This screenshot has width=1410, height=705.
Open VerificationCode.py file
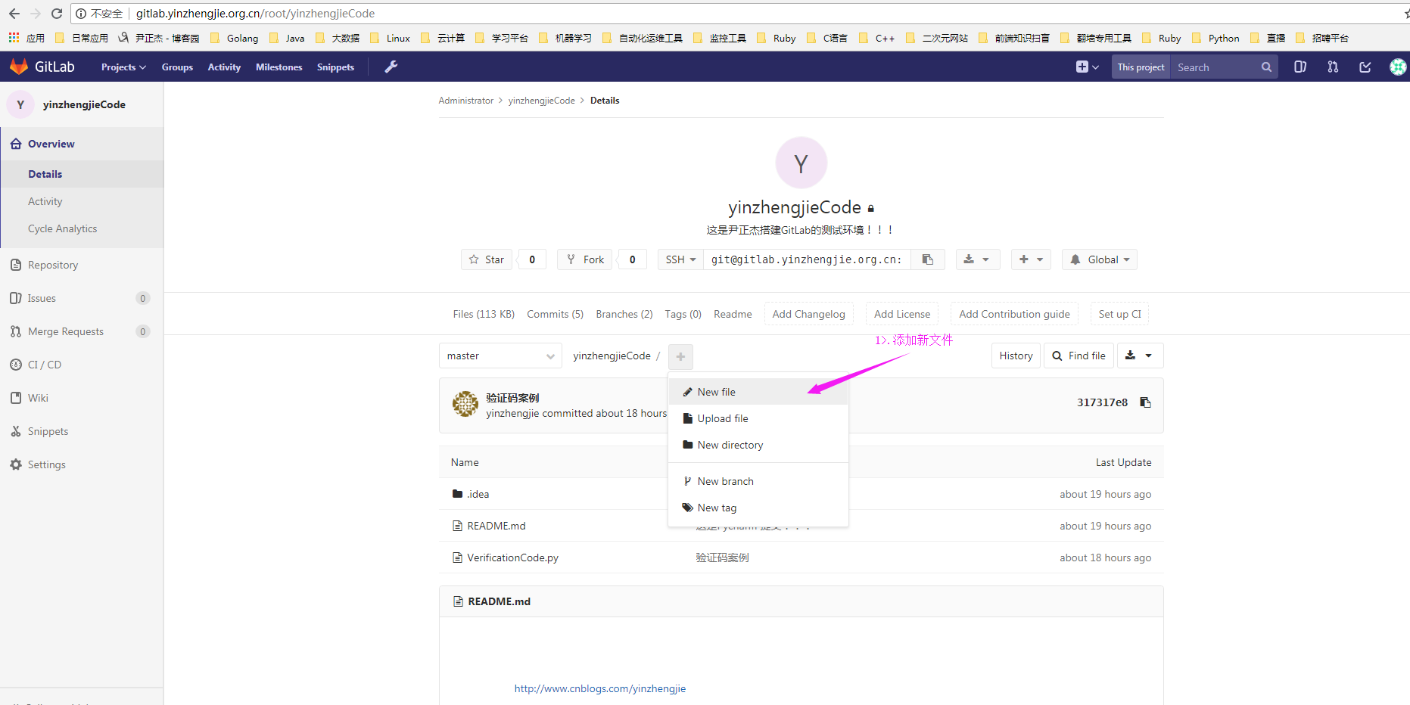tap(512, 557)
